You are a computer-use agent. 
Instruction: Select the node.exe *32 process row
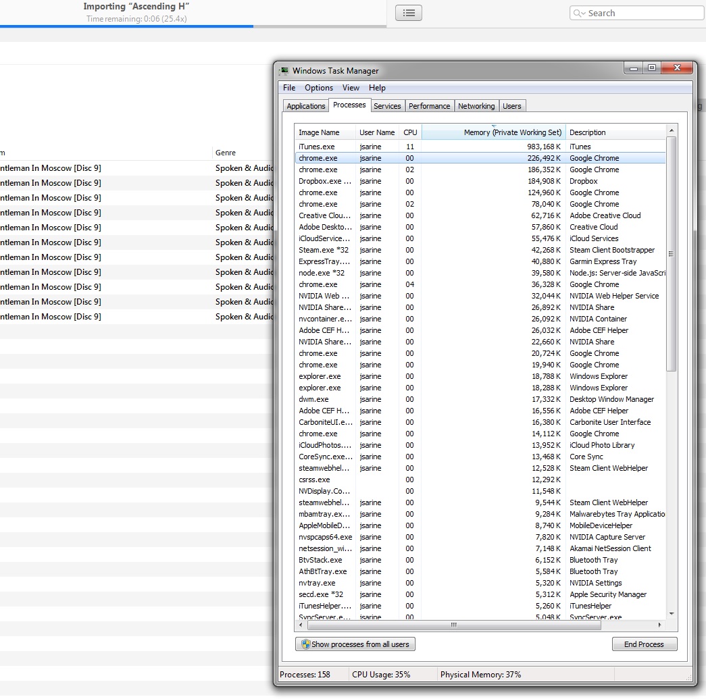click(x=480, y=273)
